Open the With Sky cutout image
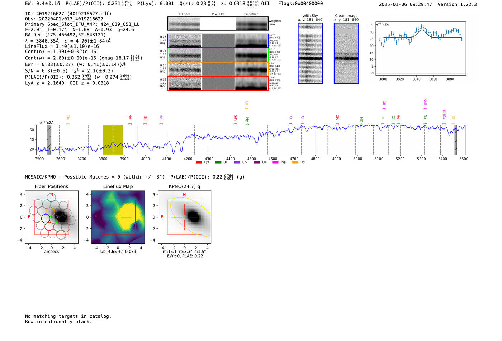This screenshot has height=341, width=502. [310, 53]
